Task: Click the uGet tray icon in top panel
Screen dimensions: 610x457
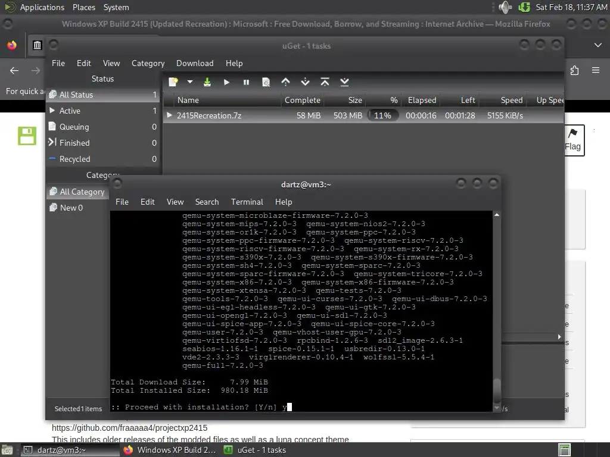Action: (524, 7)
